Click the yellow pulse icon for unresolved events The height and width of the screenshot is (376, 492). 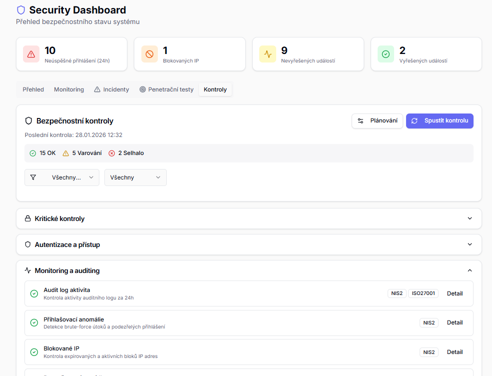[268, 54]
